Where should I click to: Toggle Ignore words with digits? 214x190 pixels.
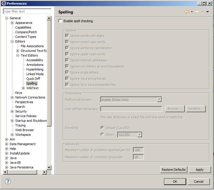[67, 36]
